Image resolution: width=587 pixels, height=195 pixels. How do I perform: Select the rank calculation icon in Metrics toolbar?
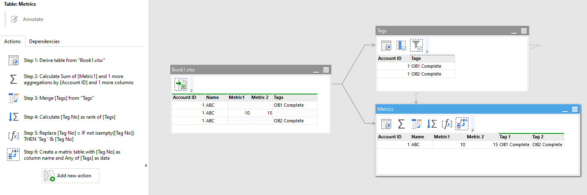pyautogui.click(x=432, y=123)
